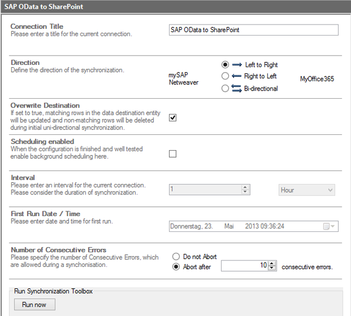Select the Do not Abort option
The height and width of the screenshot is (316, 351).
(176, 256)
